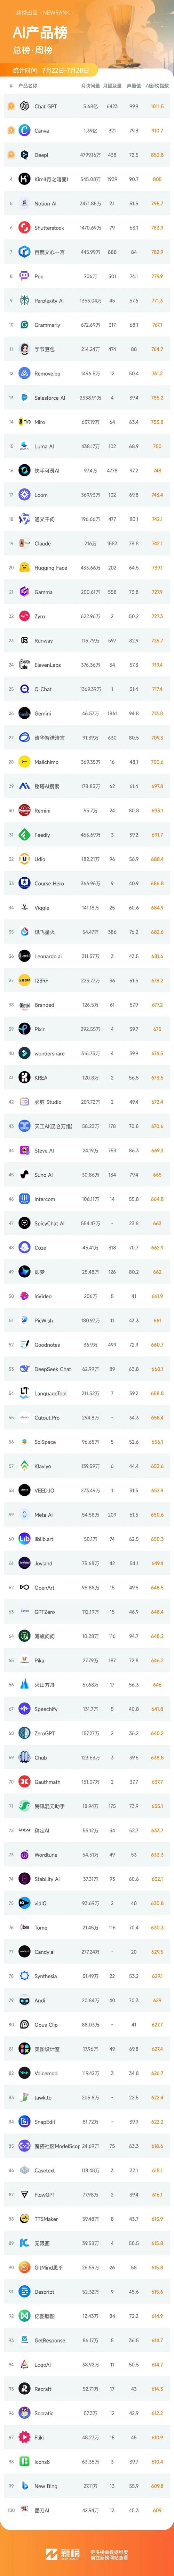174x2576 pixels.
Task: Open the Notion AI logo icon
Action: point(24,203)
